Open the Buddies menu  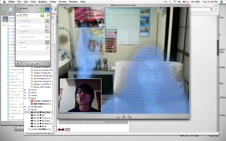[x=43, y=2]
